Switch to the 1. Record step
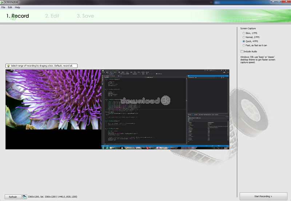The image size is (291, 201). [17, 16]
